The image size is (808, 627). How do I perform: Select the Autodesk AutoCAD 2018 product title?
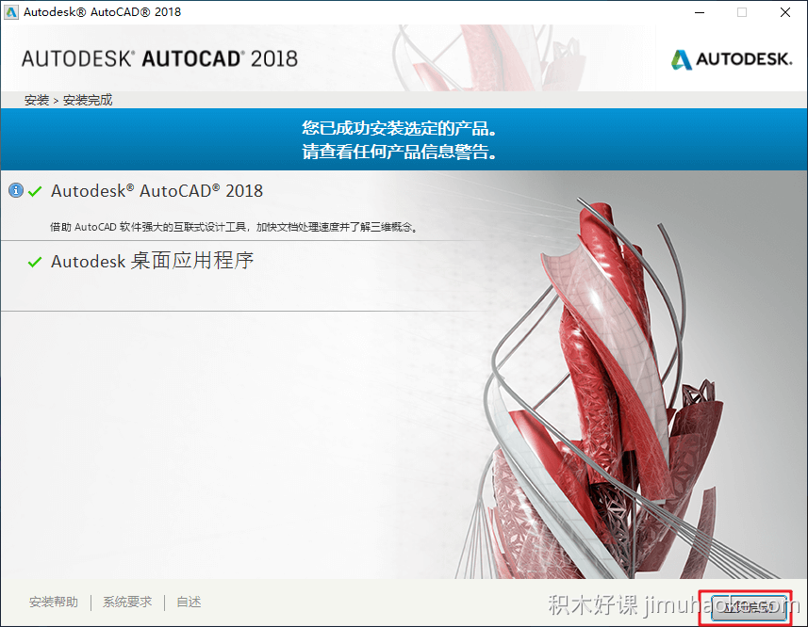tap(157, 191)
